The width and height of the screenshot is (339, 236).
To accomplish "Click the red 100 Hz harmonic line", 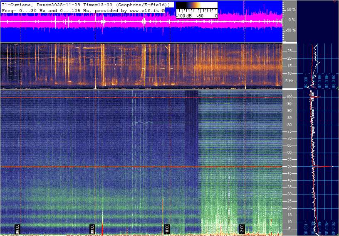I will click(x=125, y=97).
